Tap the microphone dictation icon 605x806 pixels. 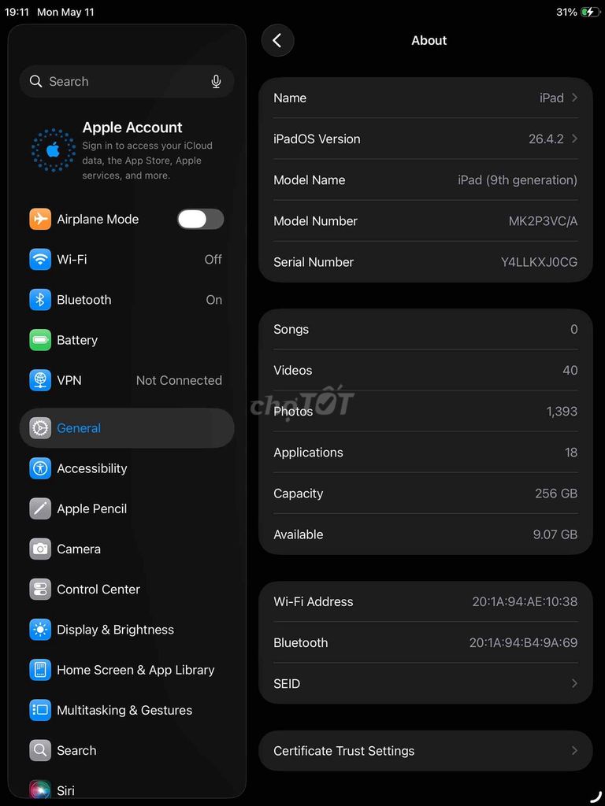[216, 81]
